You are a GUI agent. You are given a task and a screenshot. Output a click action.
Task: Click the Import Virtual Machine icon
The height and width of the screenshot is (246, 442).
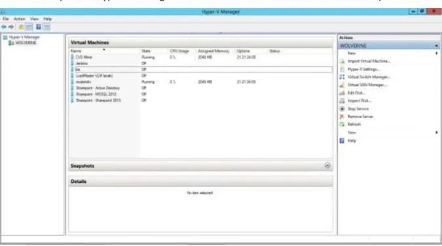pos(342,61)
